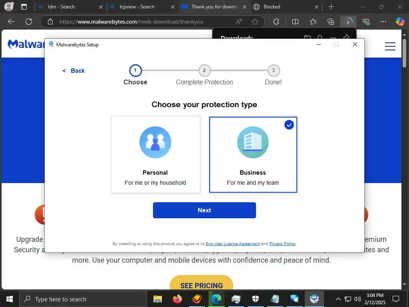Screen dimensions: 409x307
Task: Click the blue checkmark on Business card
Action: coord(289,125)
